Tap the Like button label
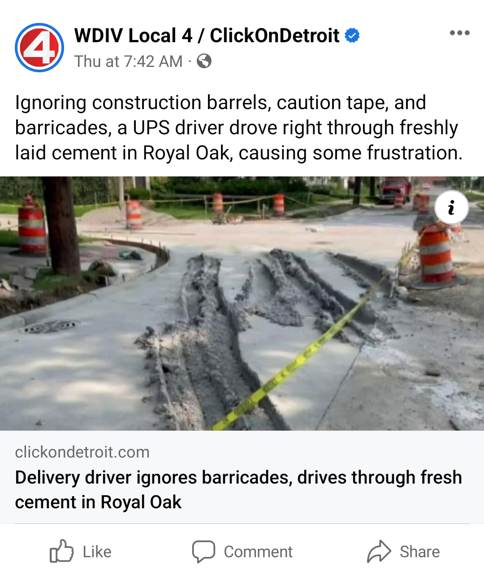The image size is (484, 568). [97, 551]
